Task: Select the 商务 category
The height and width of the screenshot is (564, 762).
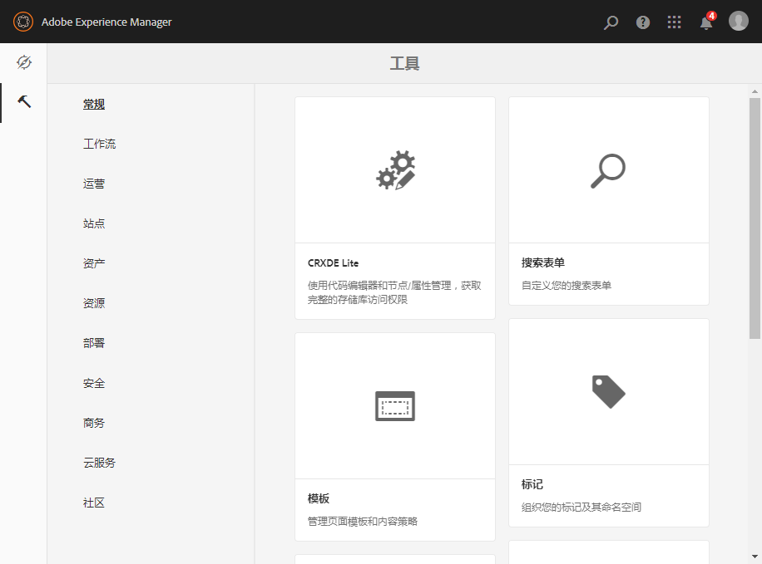Action: (x=94, y=424)
